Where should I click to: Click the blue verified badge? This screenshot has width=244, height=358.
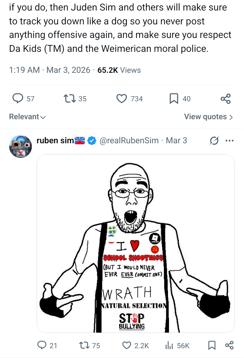pyautogui.click(x=92, y=140)
